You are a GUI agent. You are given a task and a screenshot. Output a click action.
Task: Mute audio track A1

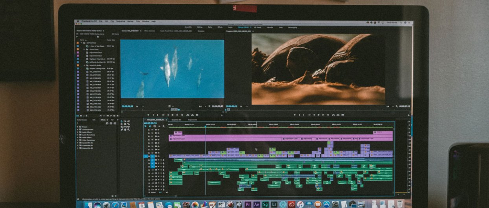(157, 160)
